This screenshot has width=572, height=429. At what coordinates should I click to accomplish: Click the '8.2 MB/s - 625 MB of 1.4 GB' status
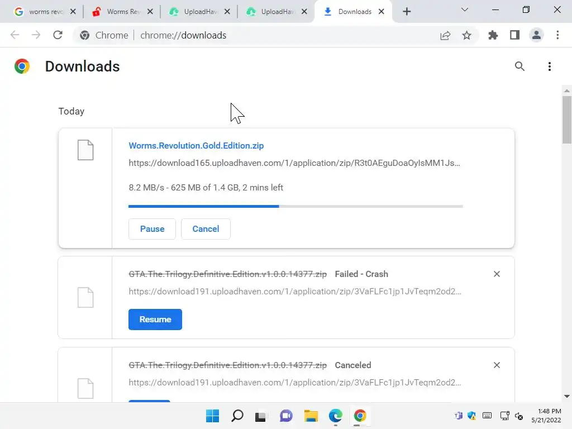(206, 188)
